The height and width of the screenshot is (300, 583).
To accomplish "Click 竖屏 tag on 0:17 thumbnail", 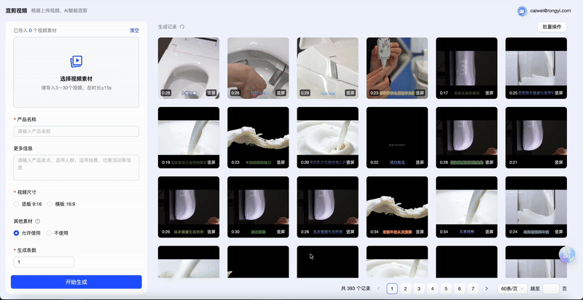I will [489, 92].
